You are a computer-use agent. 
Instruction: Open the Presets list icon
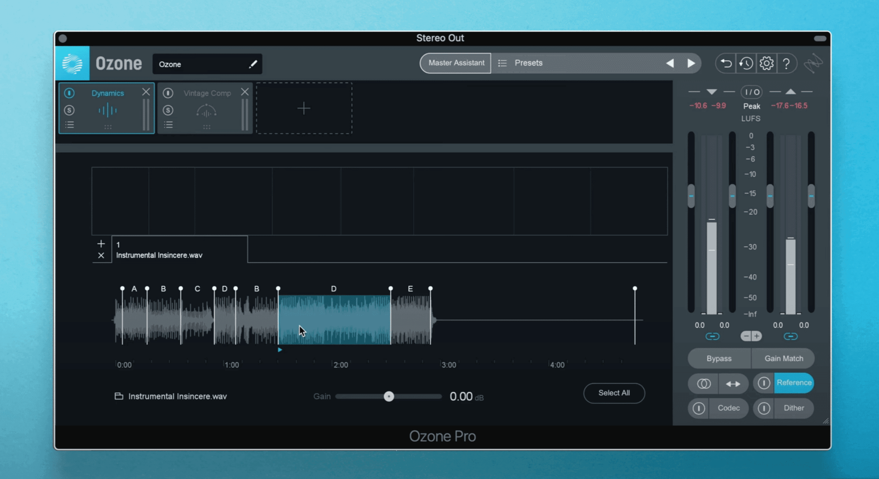tap(502, 63)
